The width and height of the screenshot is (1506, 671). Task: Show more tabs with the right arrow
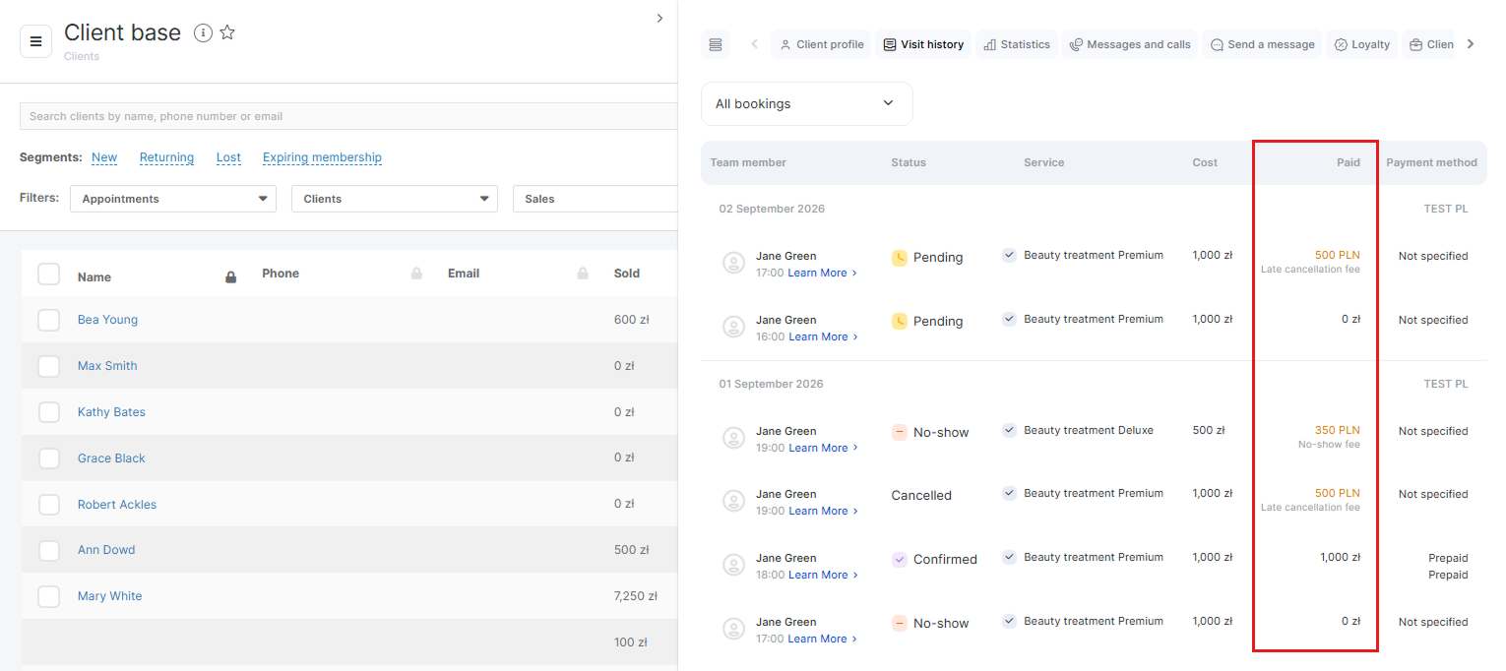pos(1471,44)
